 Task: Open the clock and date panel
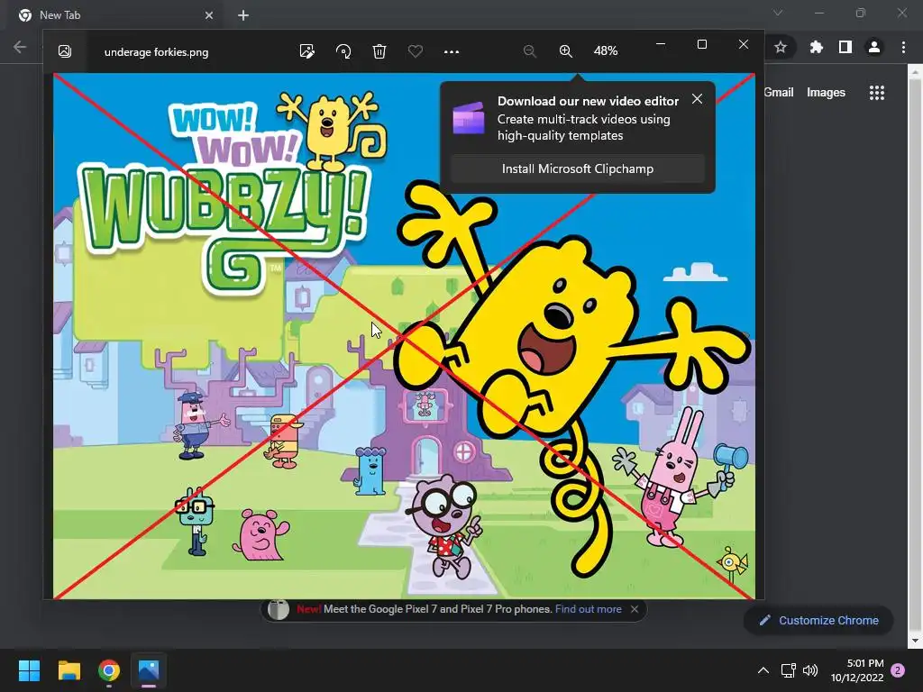tap(857, 670)
